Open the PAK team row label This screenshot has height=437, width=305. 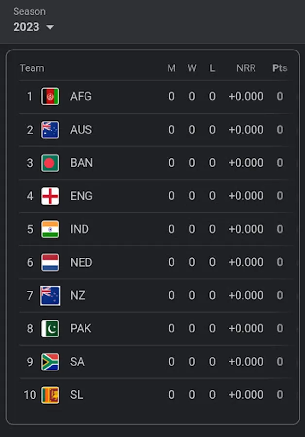(81, 329)
